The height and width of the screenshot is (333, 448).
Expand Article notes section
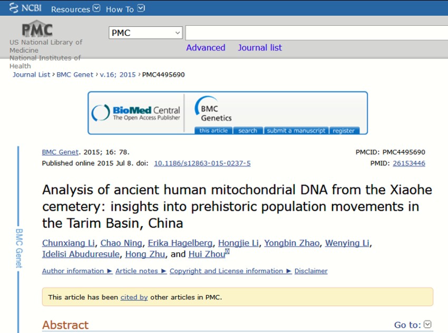pyautogui.click(x=141, y=271)
